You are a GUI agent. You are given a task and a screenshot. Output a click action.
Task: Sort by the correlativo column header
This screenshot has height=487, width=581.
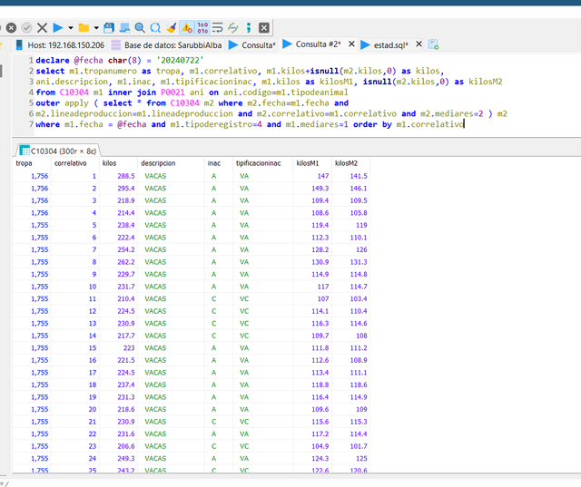click(75, 163)
